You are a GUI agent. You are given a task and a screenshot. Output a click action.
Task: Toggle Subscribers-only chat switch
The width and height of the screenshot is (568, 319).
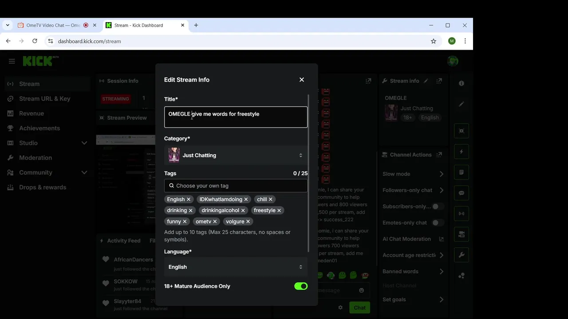coord(438,206)
